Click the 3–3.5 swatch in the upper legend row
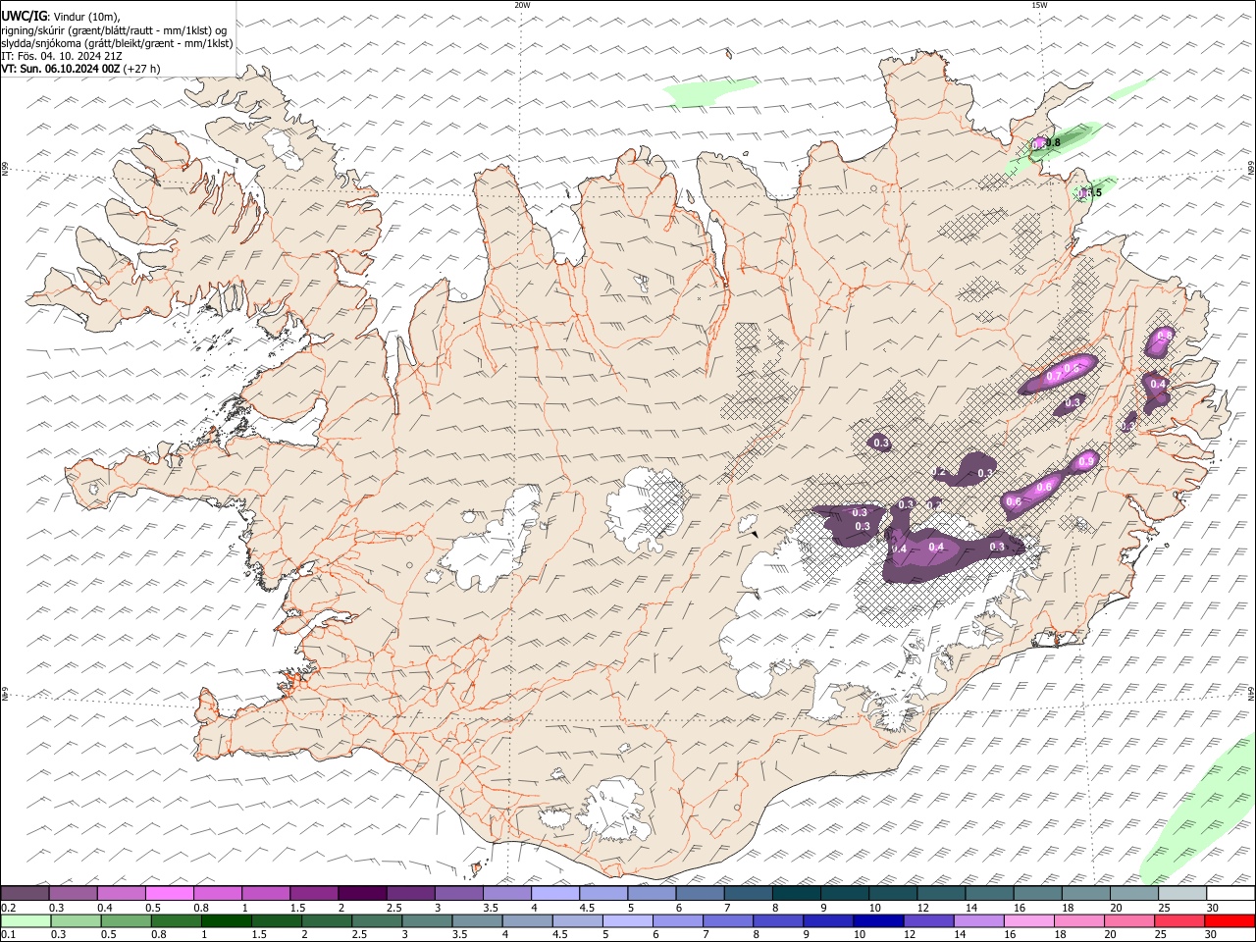Image resolution: width=1256 pixels, height=942 pixels. [458, 894]
